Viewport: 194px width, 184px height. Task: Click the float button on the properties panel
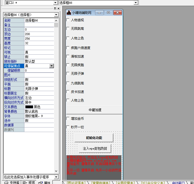click(55, 8)
